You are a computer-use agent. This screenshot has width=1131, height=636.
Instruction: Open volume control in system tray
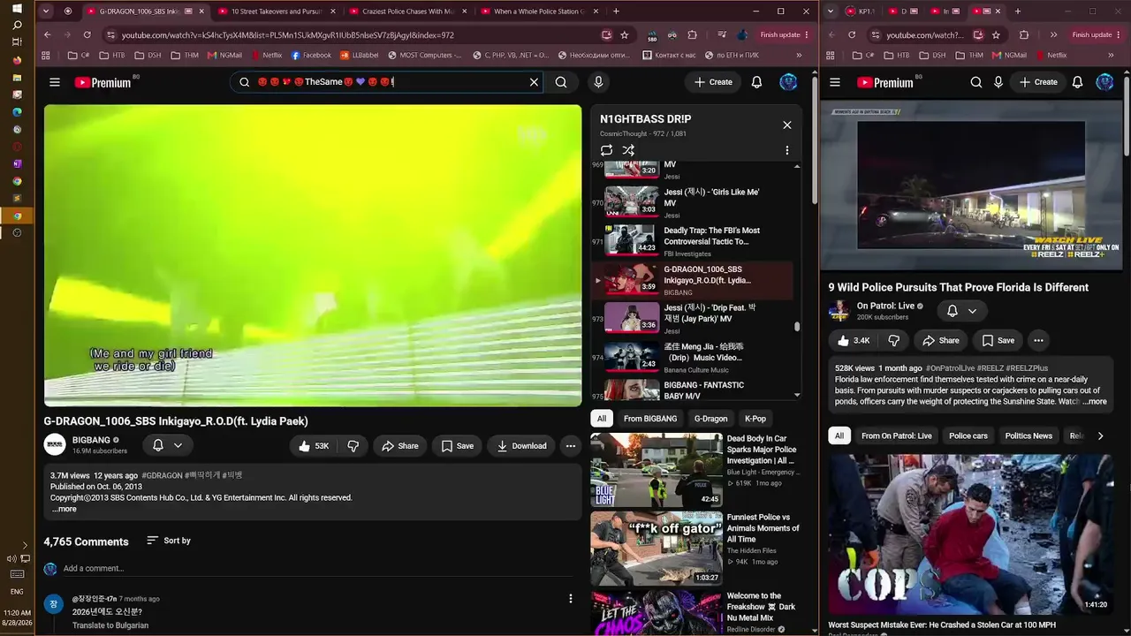tap(11, 558)
